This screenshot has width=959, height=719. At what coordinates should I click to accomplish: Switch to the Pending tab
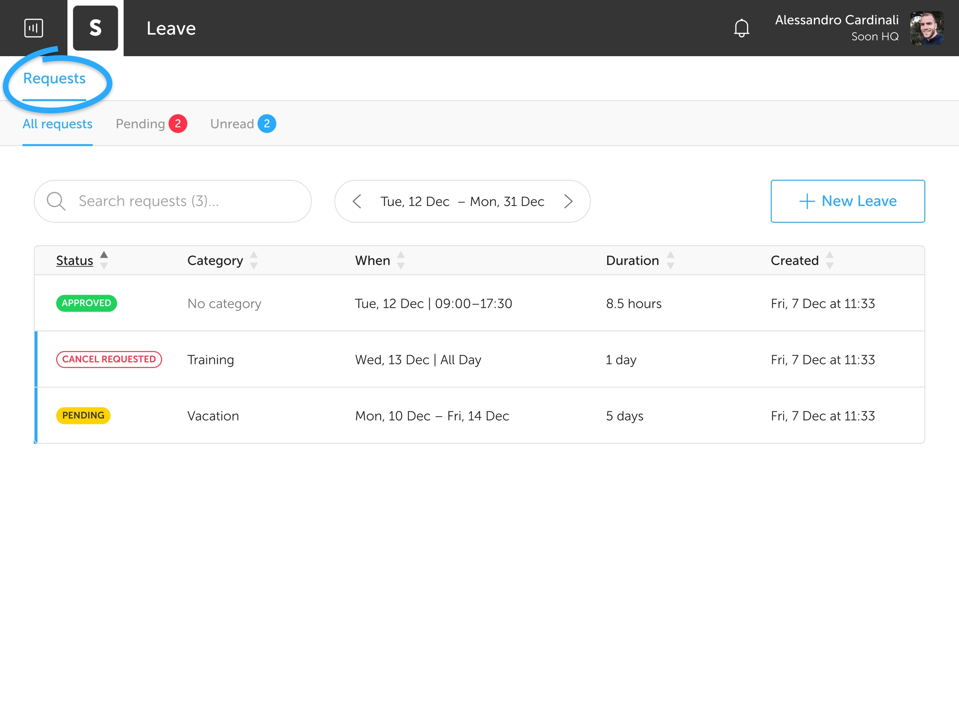(x=140, y=124)
